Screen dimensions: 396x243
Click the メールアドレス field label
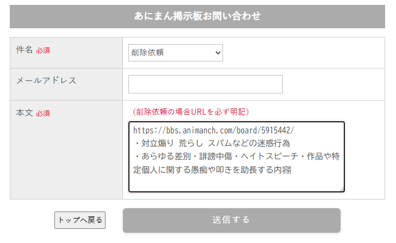pos(46,80)
